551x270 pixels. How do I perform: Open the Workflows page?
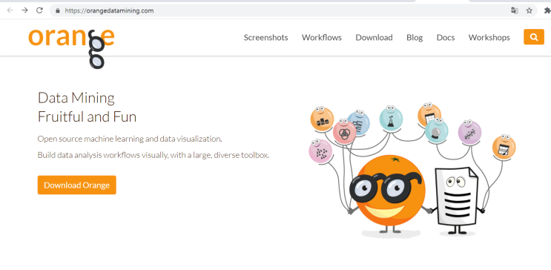point(322,37)
